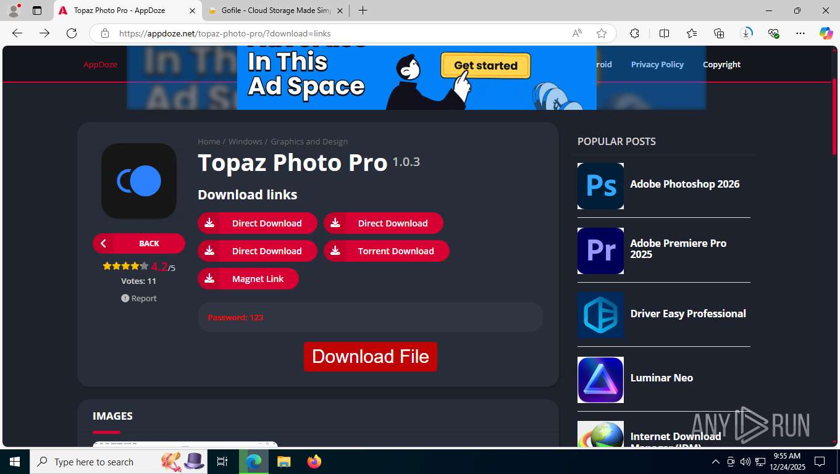The width and height of the screenshot is (840, 474).
Task: Click the Report link
Action: tap(139, 298)
